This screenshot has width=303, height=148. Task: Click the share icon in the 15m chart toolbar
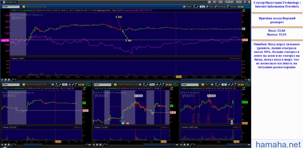tap(140, 85)
